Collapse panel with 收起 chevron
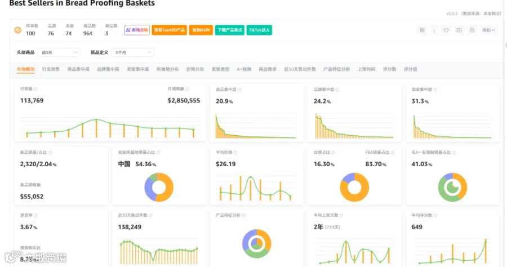The height and width of the screenshot is (267, 507). pyautogui.click(x=488, y=30)
